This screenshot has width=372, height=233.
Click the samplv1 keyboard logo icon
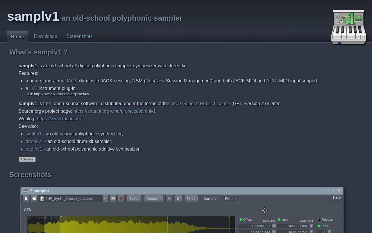(349, 27)
